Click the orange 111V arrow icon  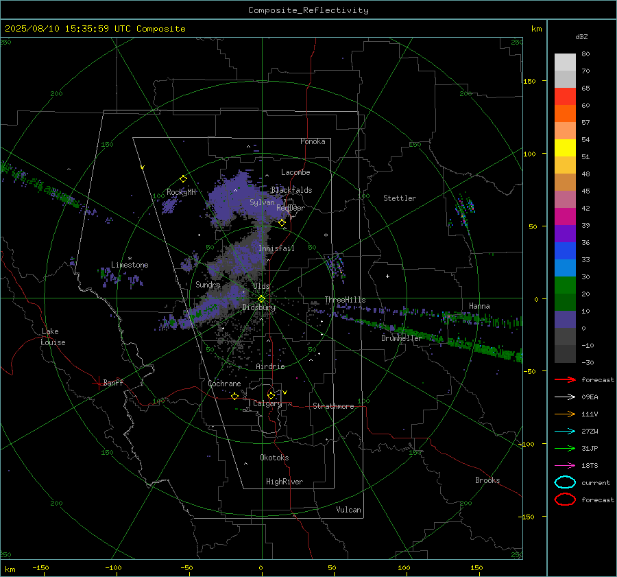click(565, 414)
